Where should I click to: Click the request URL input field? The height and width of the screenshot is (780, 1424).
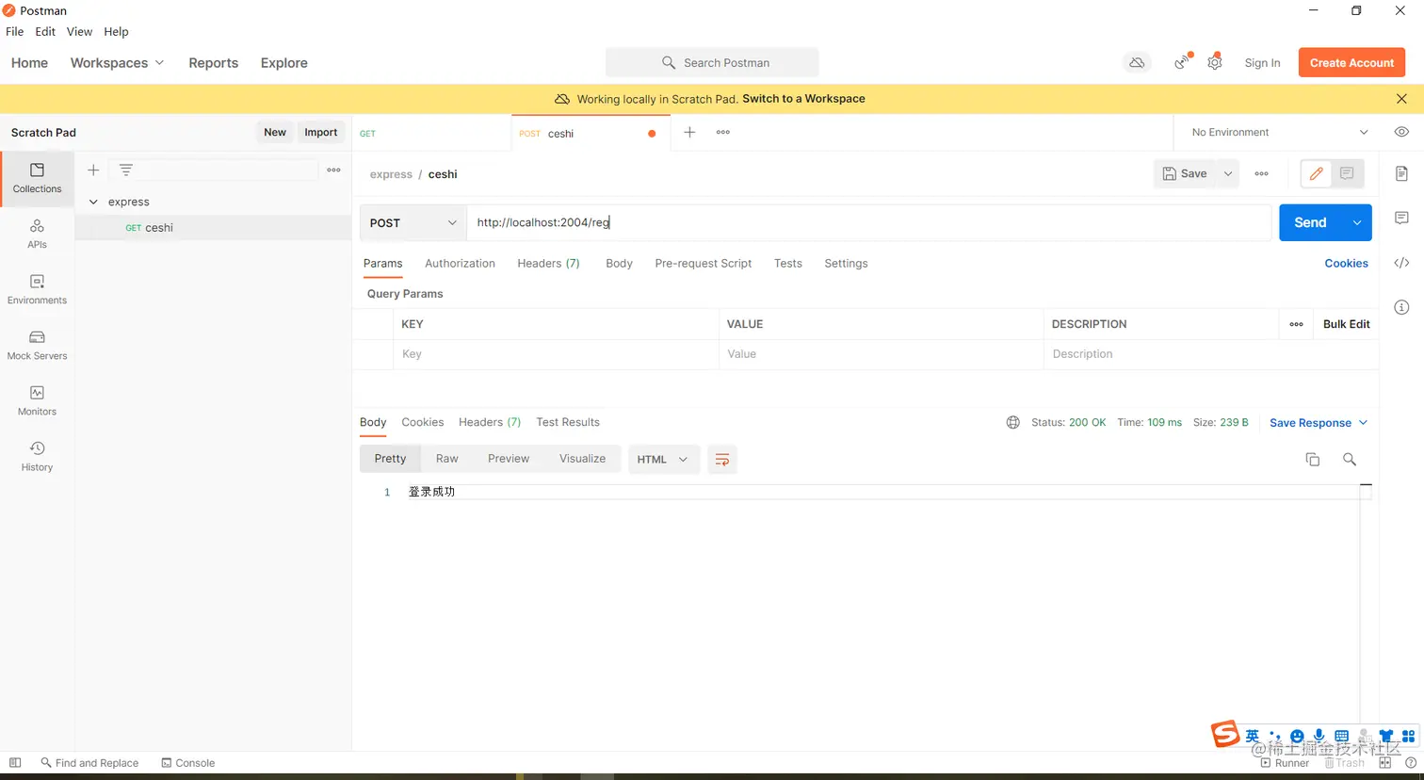[868, 222]
